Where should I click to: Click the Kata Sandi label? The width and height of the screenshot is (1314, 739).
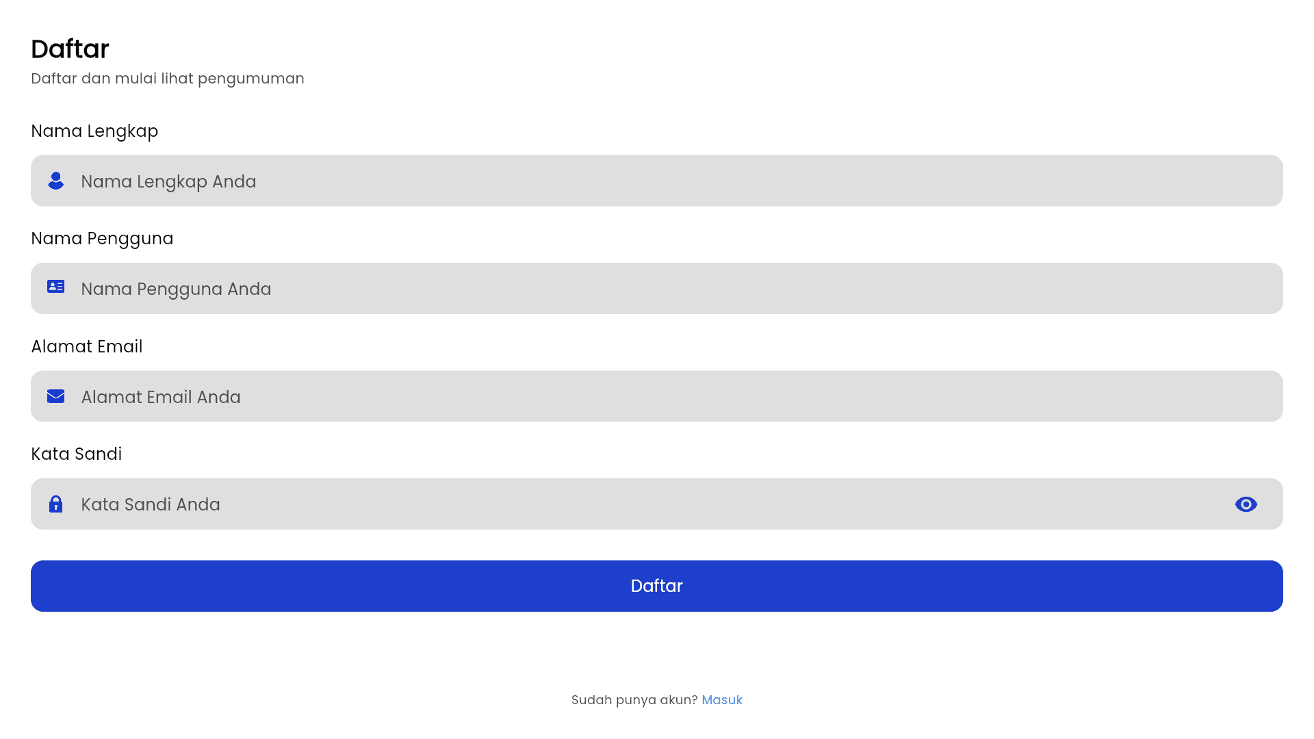(77, 454)
